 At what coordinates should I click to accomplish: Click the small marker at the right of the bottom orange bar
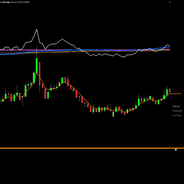176,149
